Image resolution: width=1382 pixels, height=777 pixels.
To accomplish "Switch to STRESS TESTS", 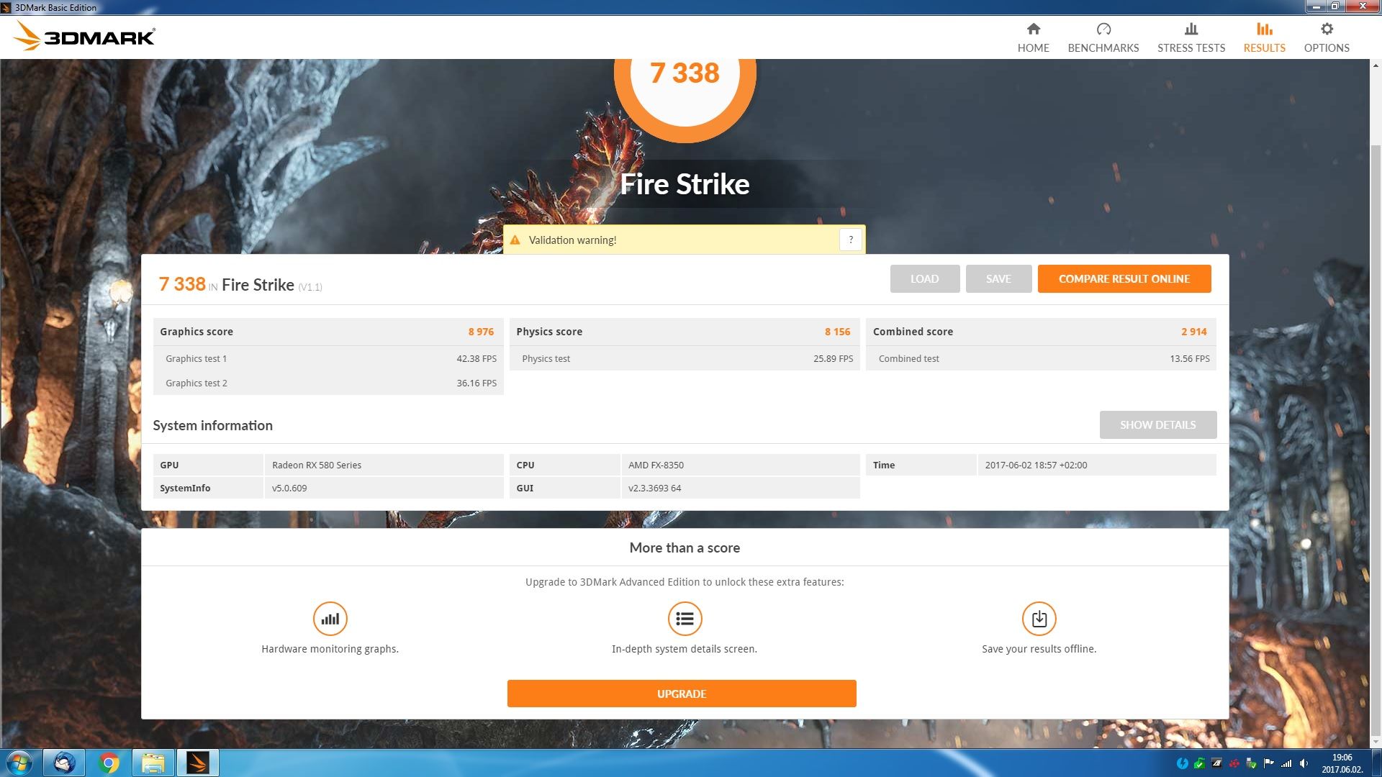I will (x=1191, y=37).
